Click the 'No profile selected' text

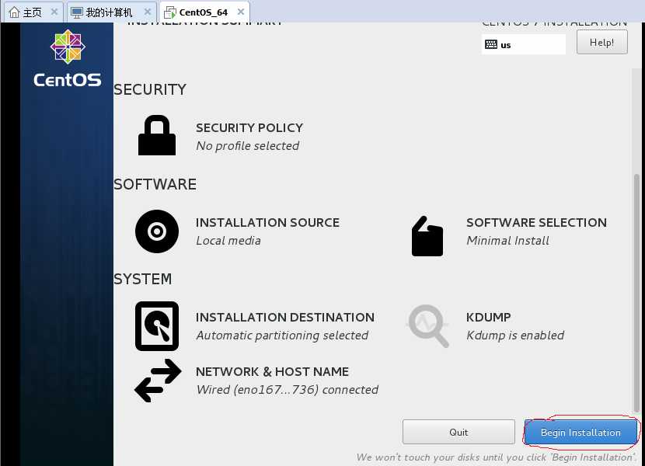(248, 145)
